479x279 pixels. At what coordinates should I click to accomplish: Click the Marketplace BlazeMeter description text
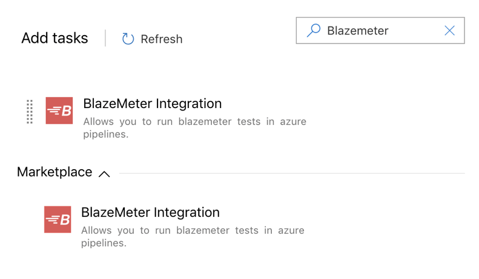coord(193,230)
